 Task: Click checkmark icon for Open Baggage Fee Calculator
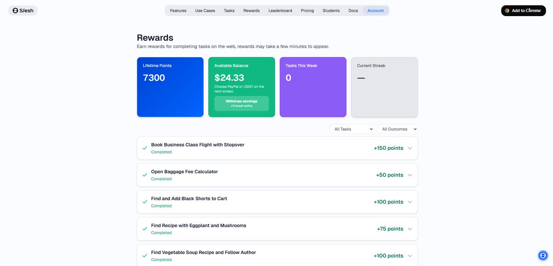tap(145, 175)
